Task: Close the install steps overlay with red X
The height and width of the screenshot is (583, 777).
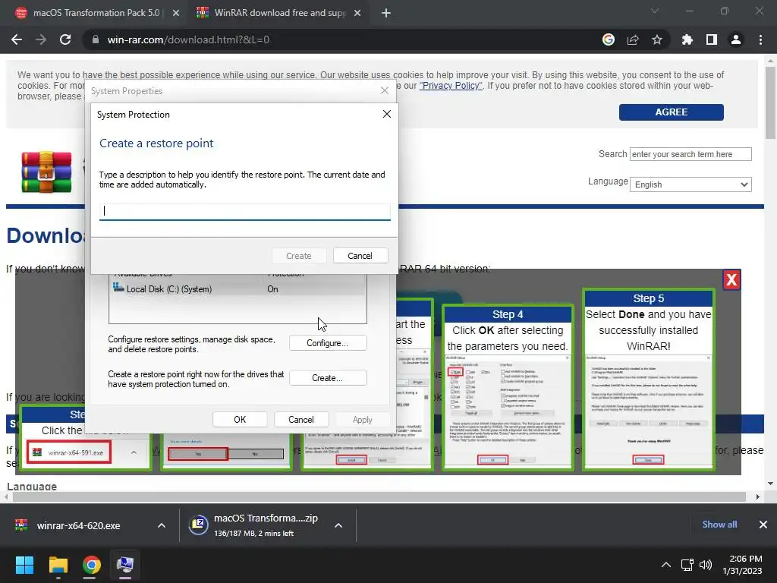Action: pyautogui.click(x=731, y=280)
